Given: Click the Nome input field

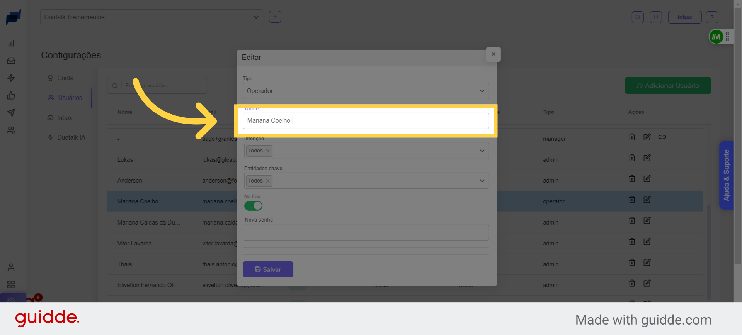Looking at the screenshot, I should 366,121.
